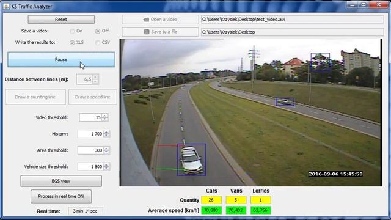Click Draw a counting line button

35,97
